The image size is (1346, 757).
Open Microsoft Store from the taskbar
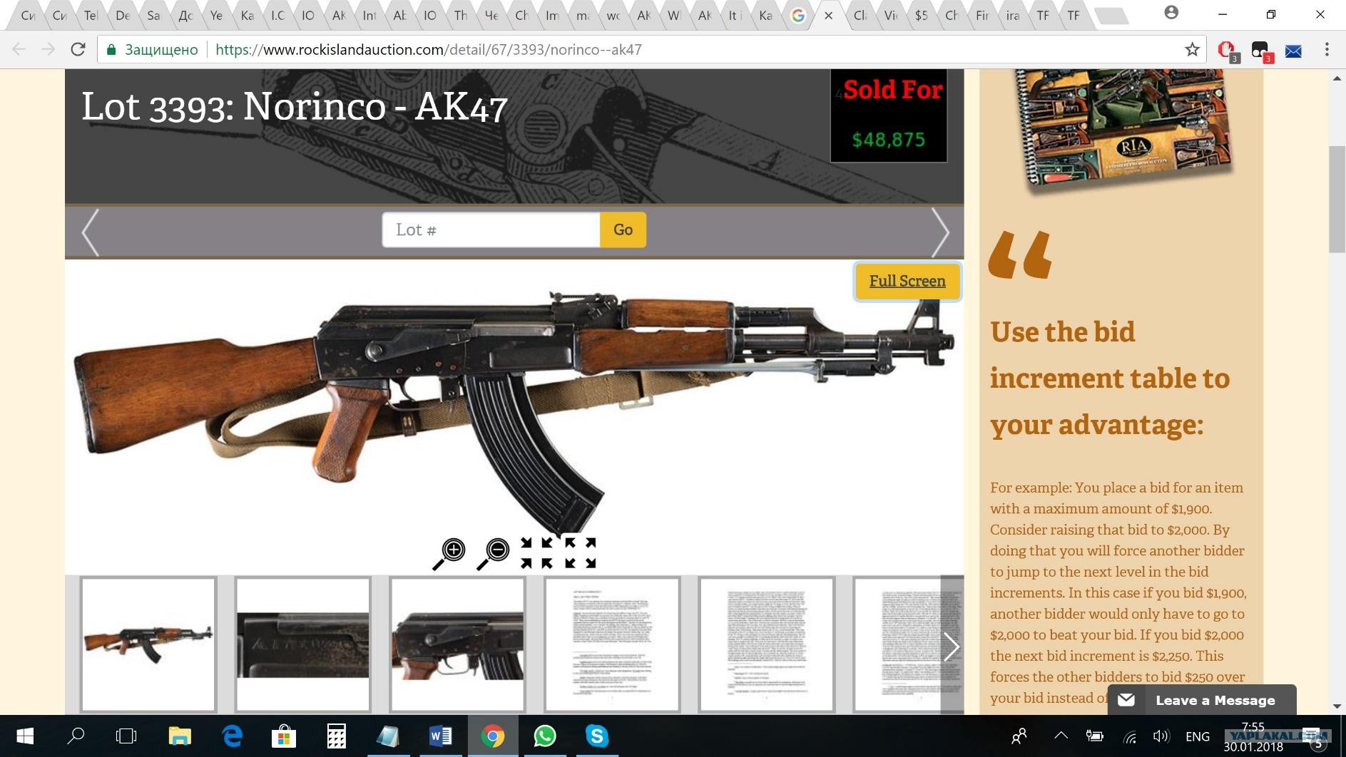284,736
